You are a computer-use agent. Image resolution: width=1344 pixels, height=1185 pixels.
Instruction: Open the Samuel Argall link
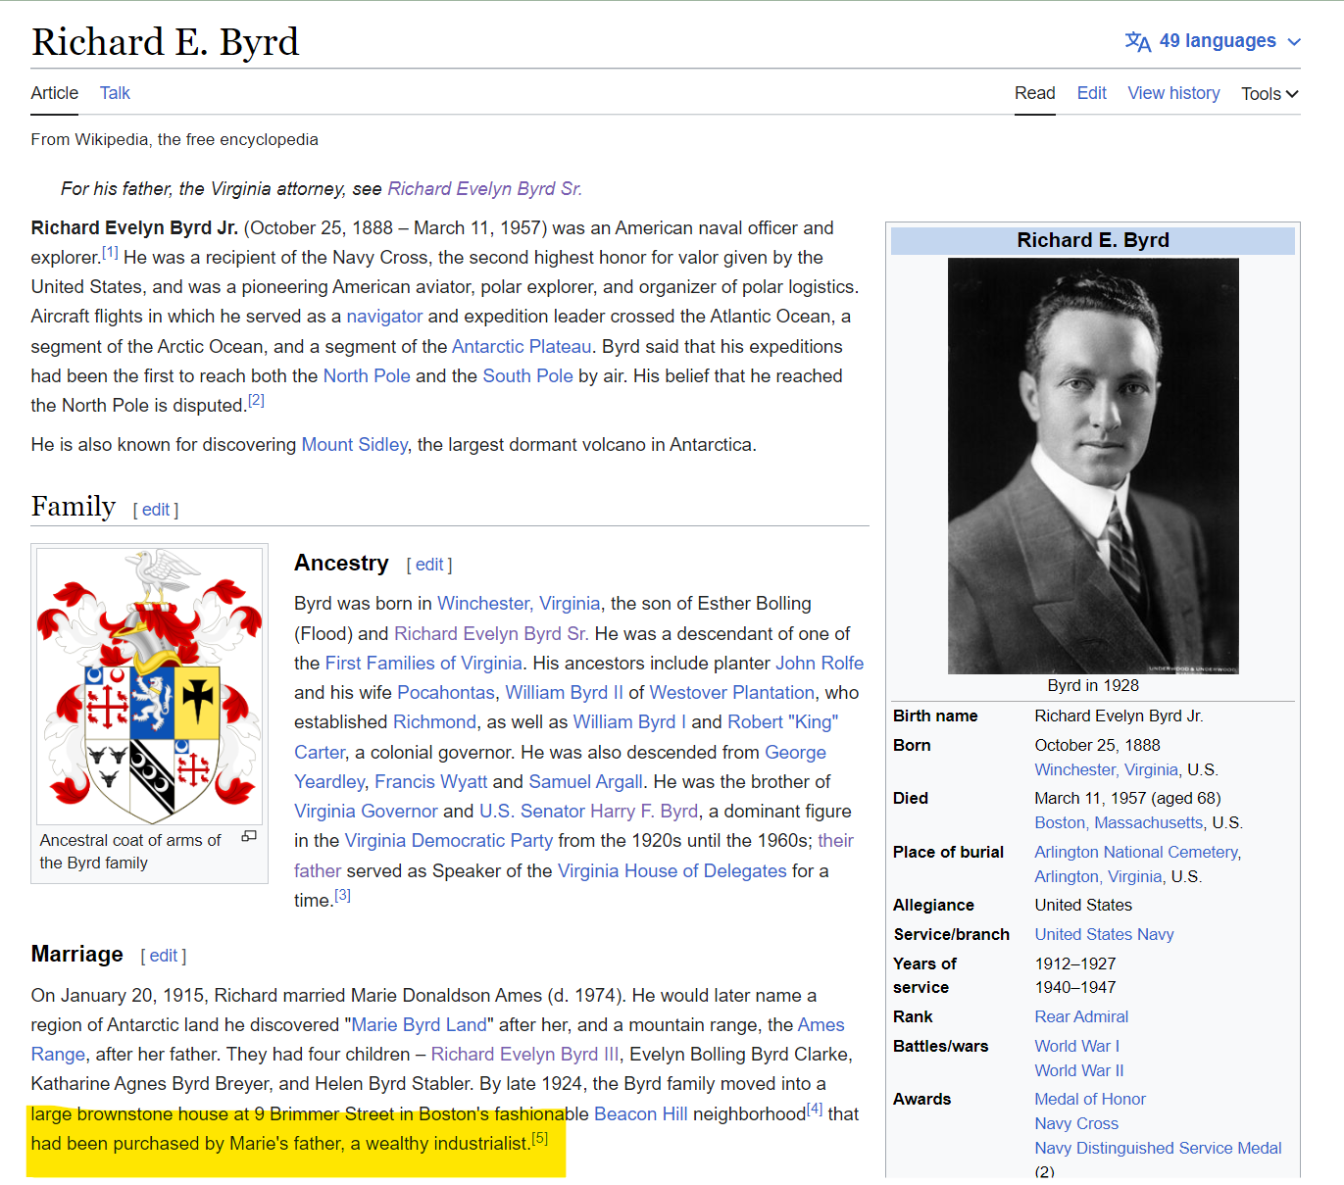(585, 782)
